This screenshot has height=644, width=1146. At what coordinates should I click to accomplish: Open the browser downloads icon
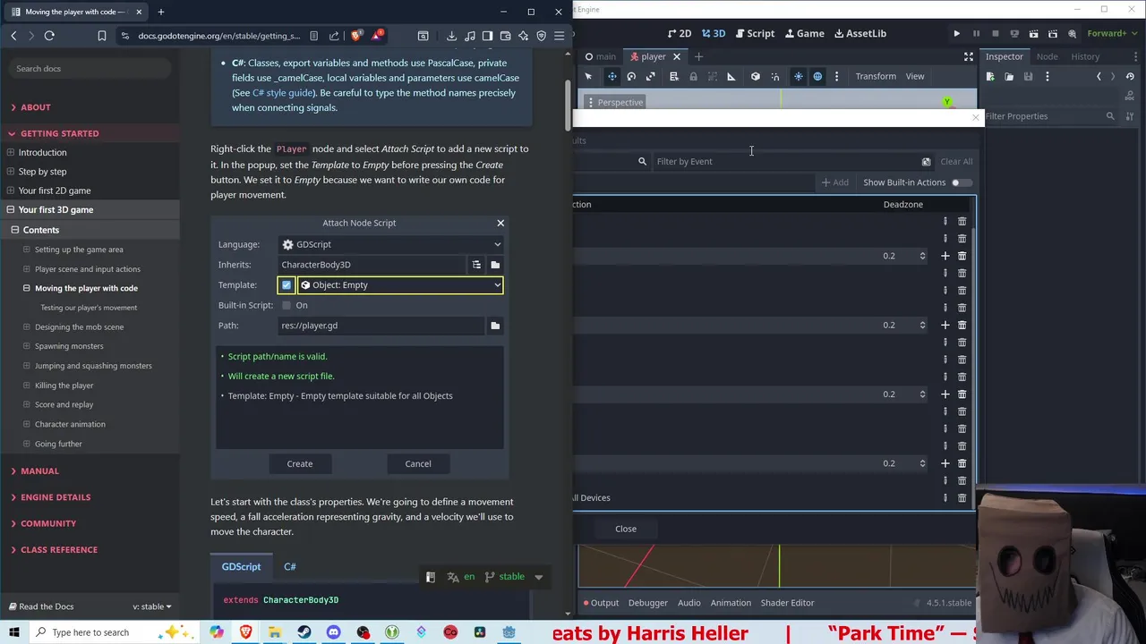[451, 36]
